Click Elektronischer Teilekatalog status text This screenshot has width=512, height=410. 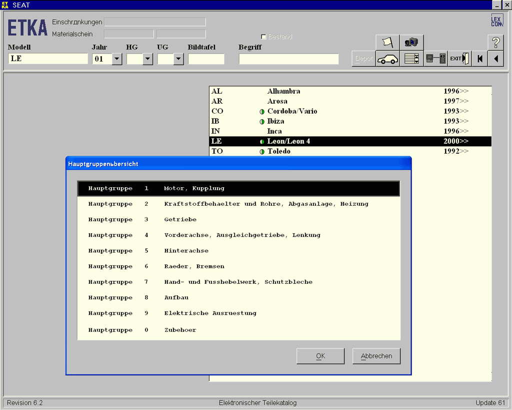tap(257, 403)
